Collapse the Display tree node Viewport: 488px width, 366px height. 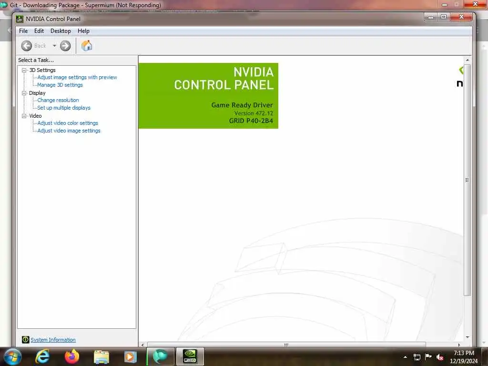tap(24, 93)
